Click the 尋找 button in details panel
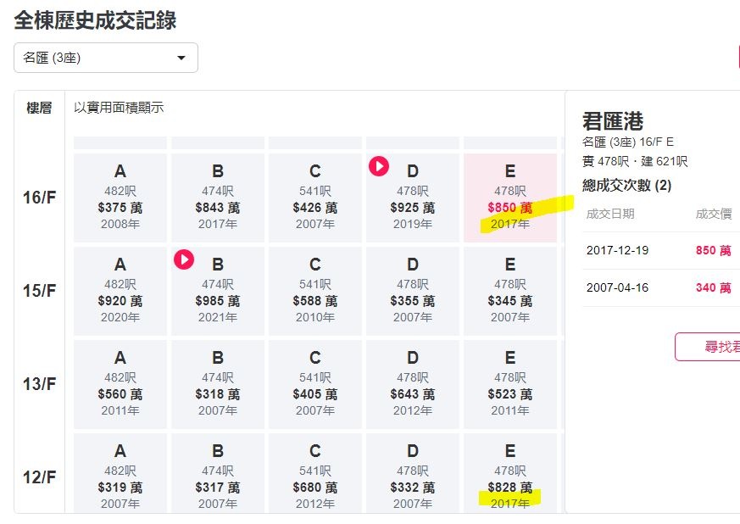740x524 pixels. (x=708, y=347)
